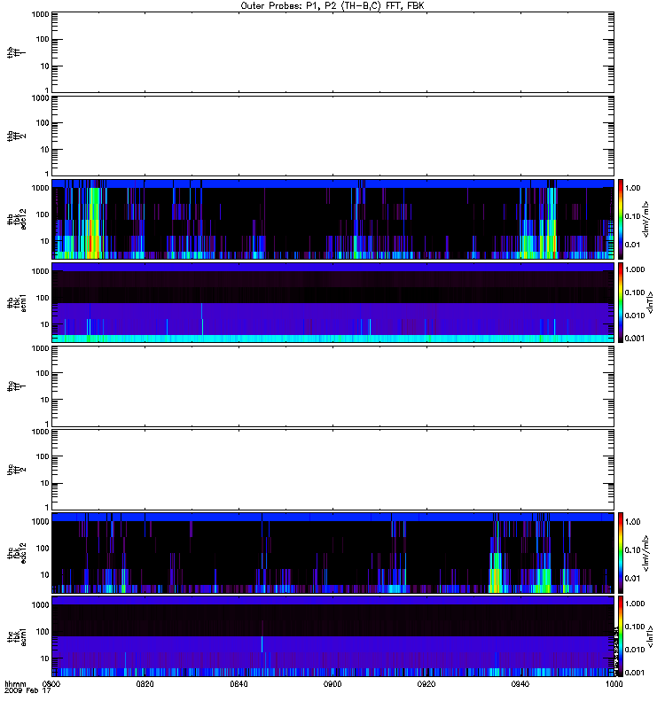Select the thb fbk scm1 color bar

[621, 302]
